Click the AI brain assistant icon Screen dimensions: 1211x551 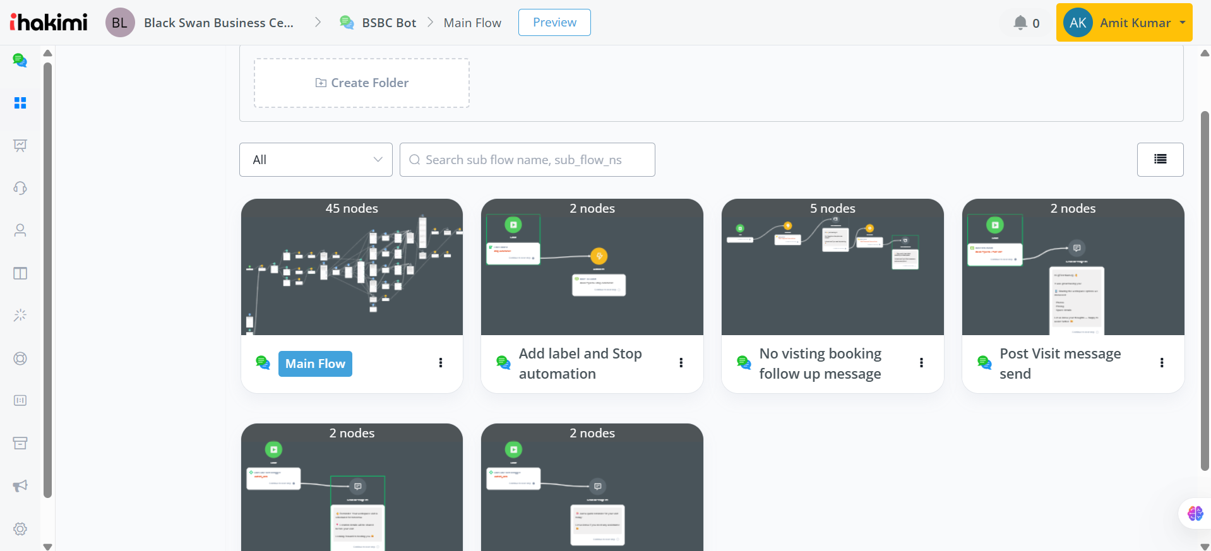1195,513
